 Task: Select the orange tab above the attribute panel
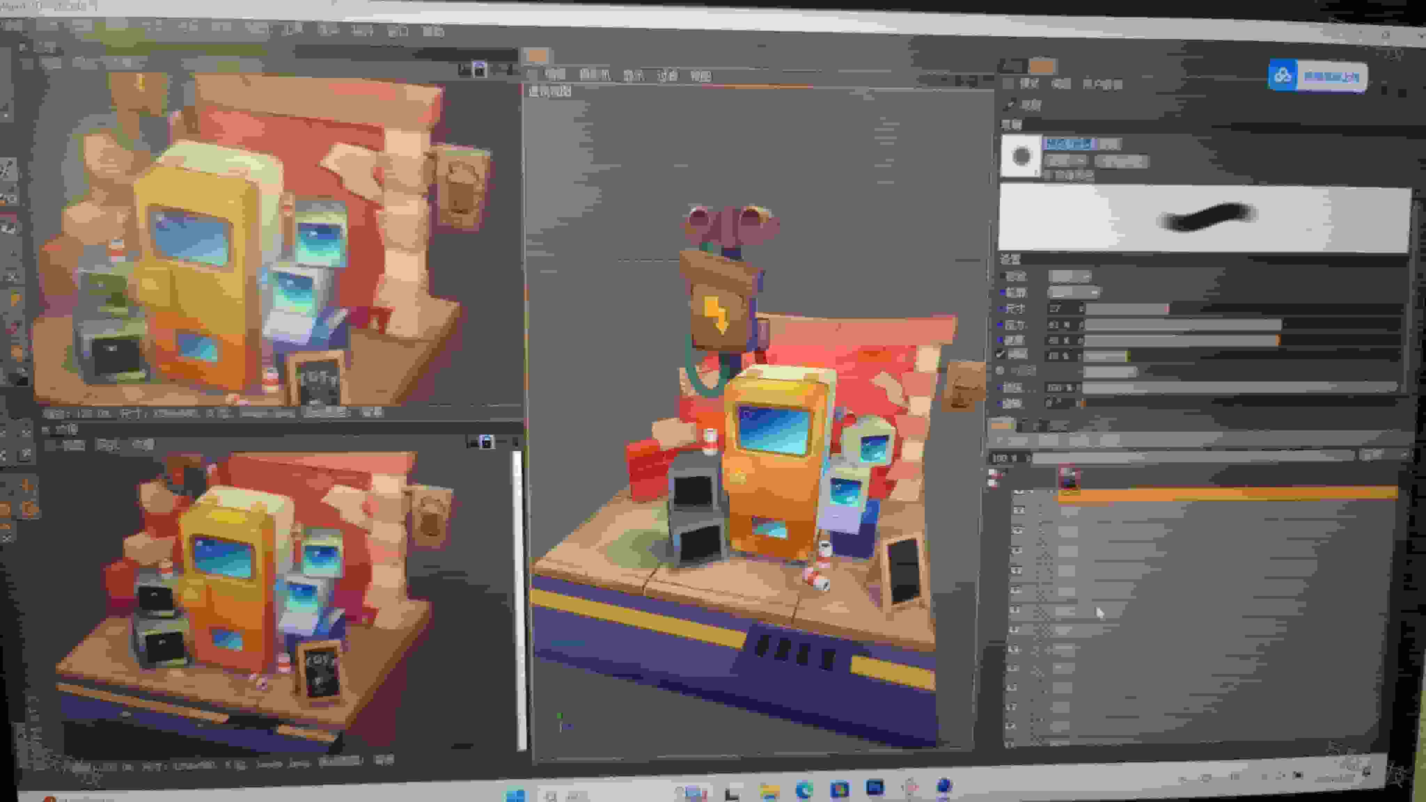coord(1042,66)
